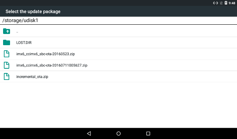
Task: Tap the Android back navigation button
Action: pos(89,134)
